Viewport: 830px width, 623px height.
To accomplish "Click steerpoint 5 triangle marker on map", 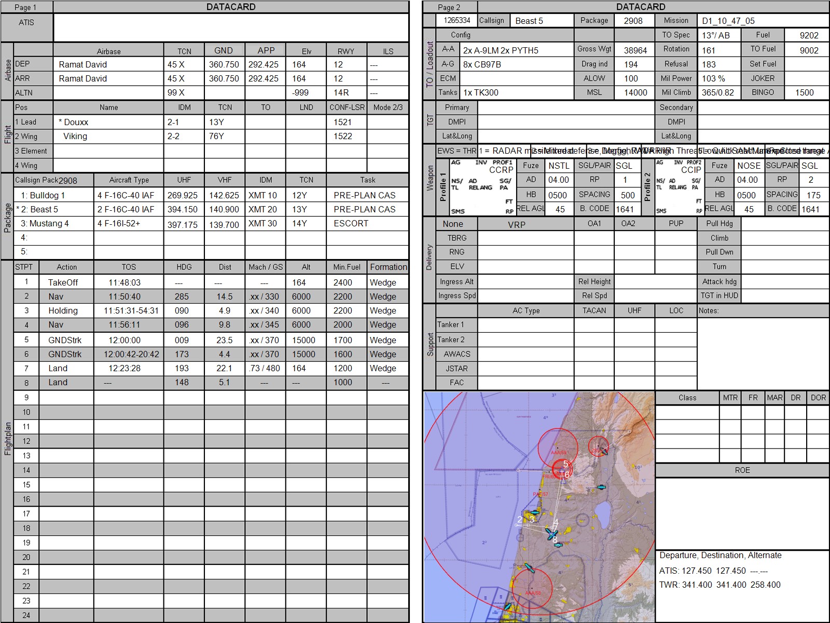I will [562, 470].
